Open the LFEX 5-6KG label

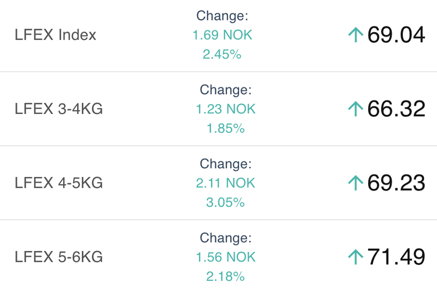tap(59, 257)
